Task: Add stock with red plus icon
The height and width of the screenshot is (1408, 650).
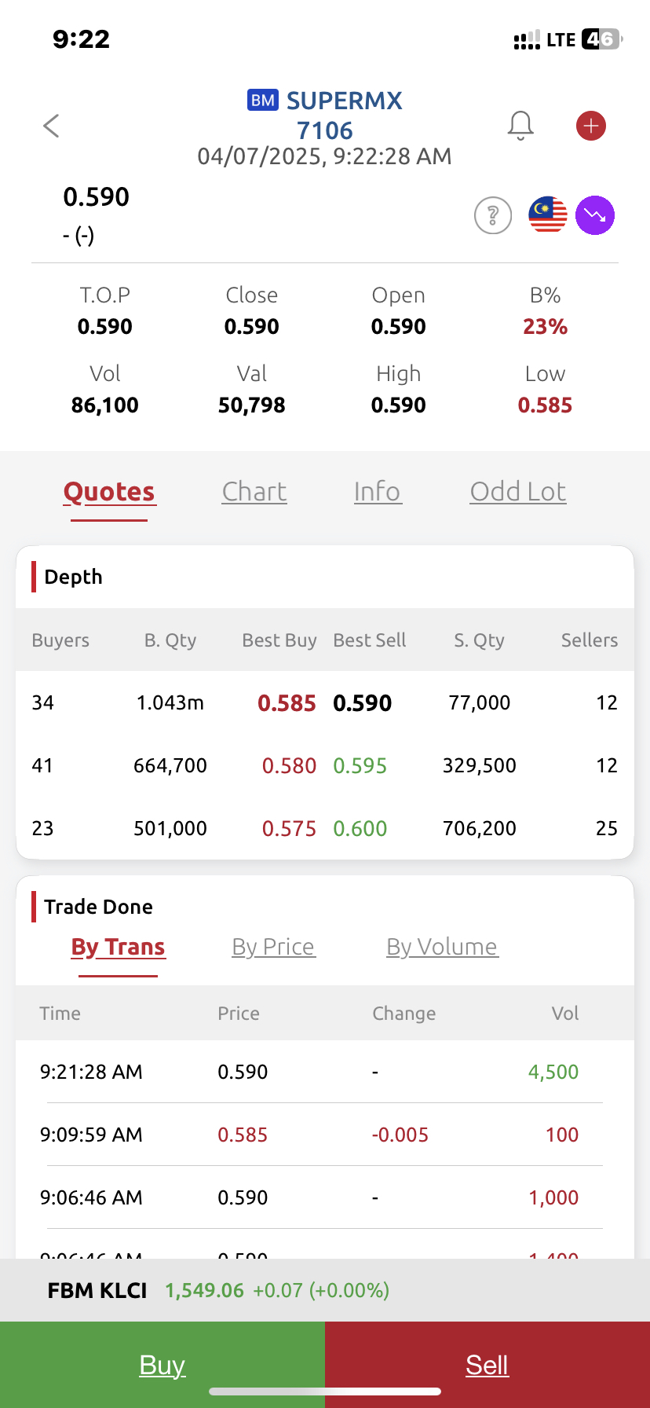Action: pos(591,126)
